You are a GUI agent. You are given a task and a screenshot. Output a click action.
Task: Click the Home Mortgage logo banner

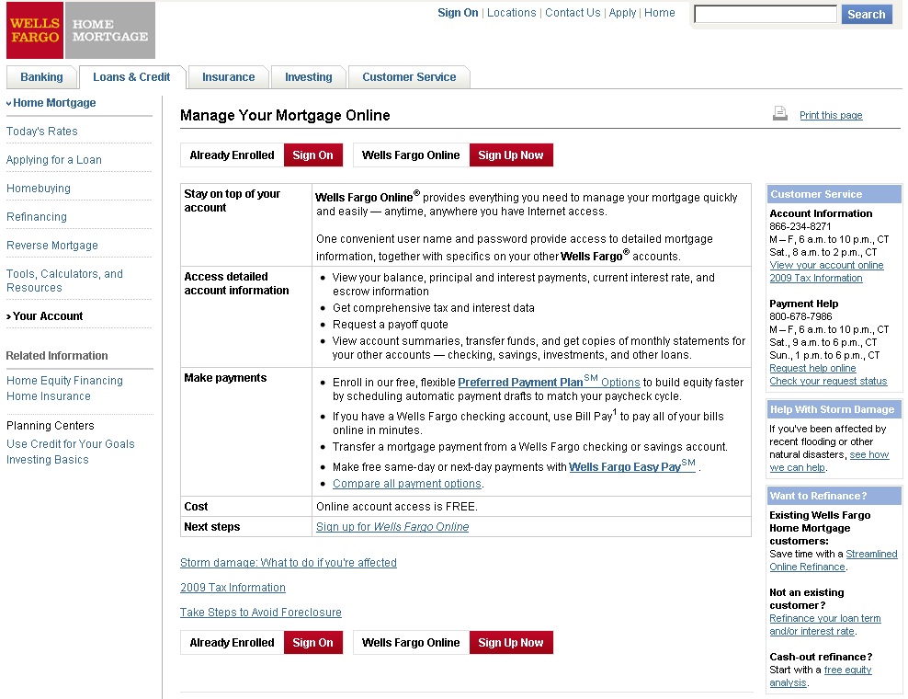109,30
